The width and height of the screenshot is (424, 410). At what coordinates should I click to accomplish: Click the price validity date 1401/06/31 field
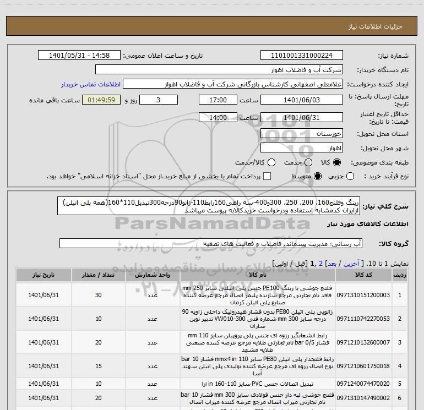pos(302,117)
